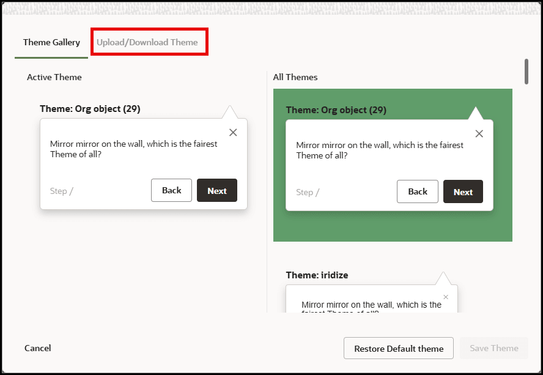Click Next inside the green Org object popup
Viewport: 543px width, 375px height.
pos(463,191)
